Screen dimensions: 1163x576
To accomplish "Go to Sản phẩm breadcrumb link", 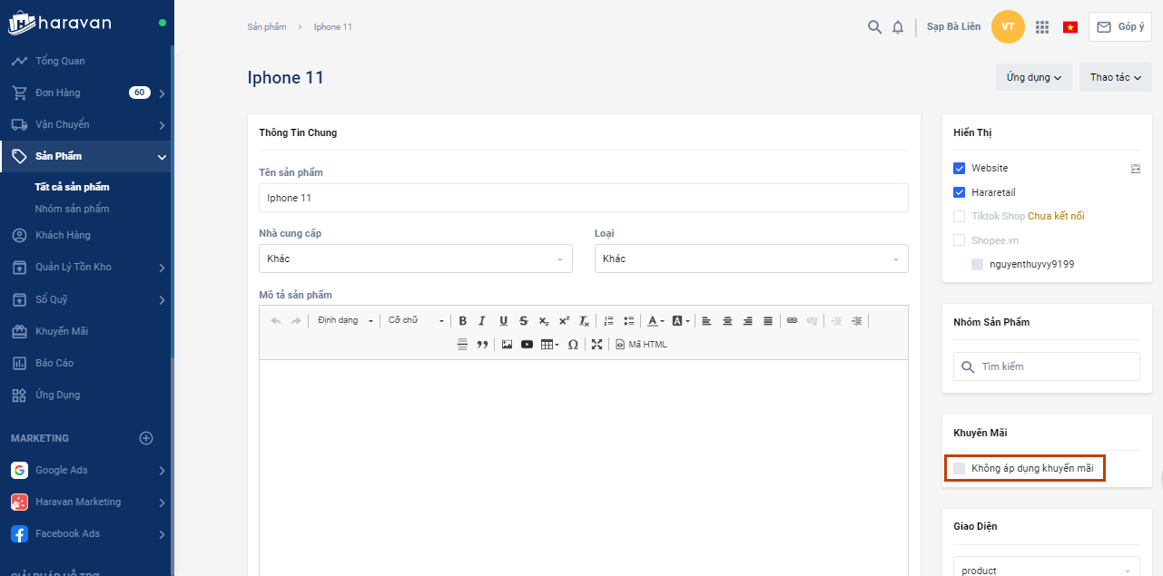I will [267, 27].
